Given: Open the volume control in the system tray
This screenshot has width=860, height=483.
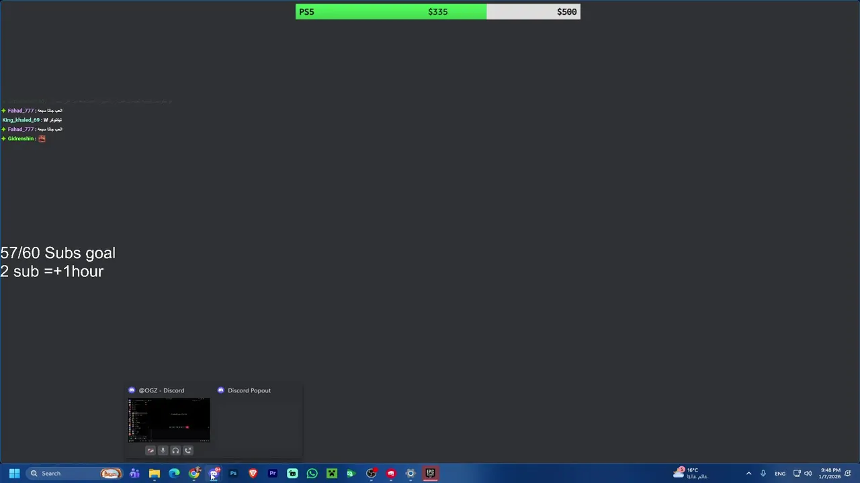Looking at the screenshot, I should [x=808, y=474].
